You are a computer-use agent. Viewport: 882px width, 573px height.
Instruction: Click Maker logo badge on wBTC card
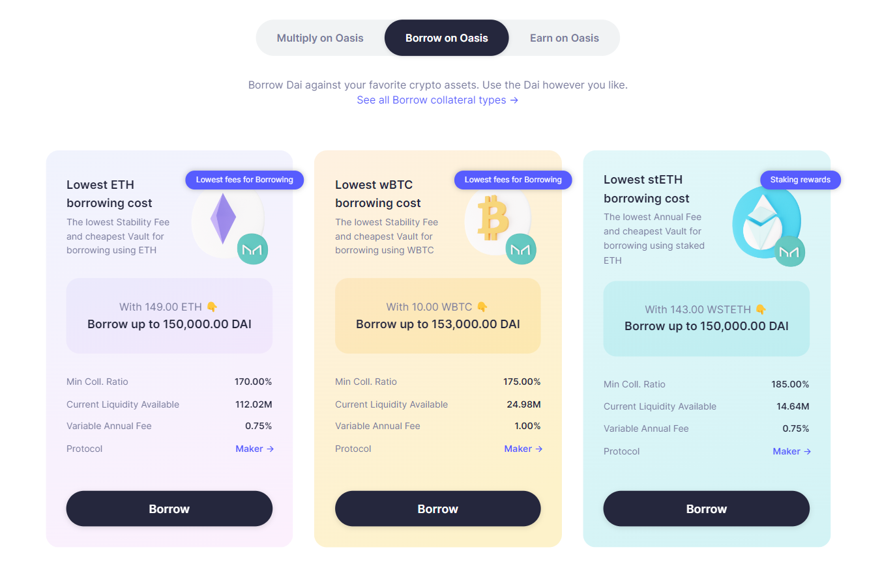(521, 249)
